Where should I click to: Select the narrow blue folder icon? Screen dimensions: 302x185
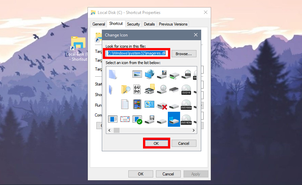coord(111,90)
